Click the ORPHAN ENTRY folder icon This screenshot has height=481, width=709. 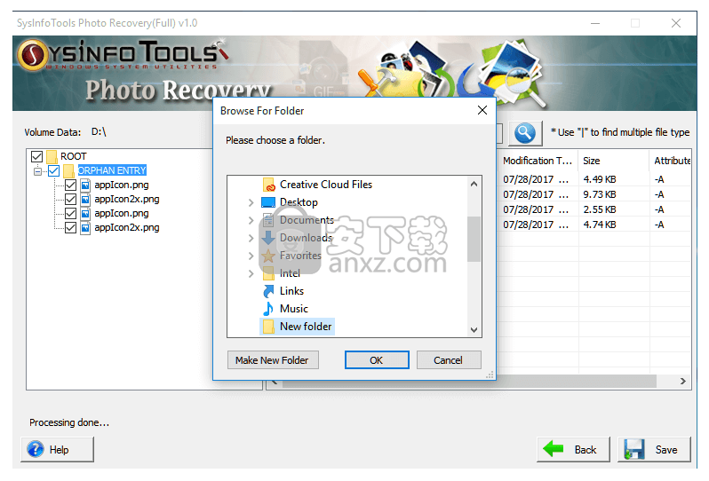(x=68, y=170)
